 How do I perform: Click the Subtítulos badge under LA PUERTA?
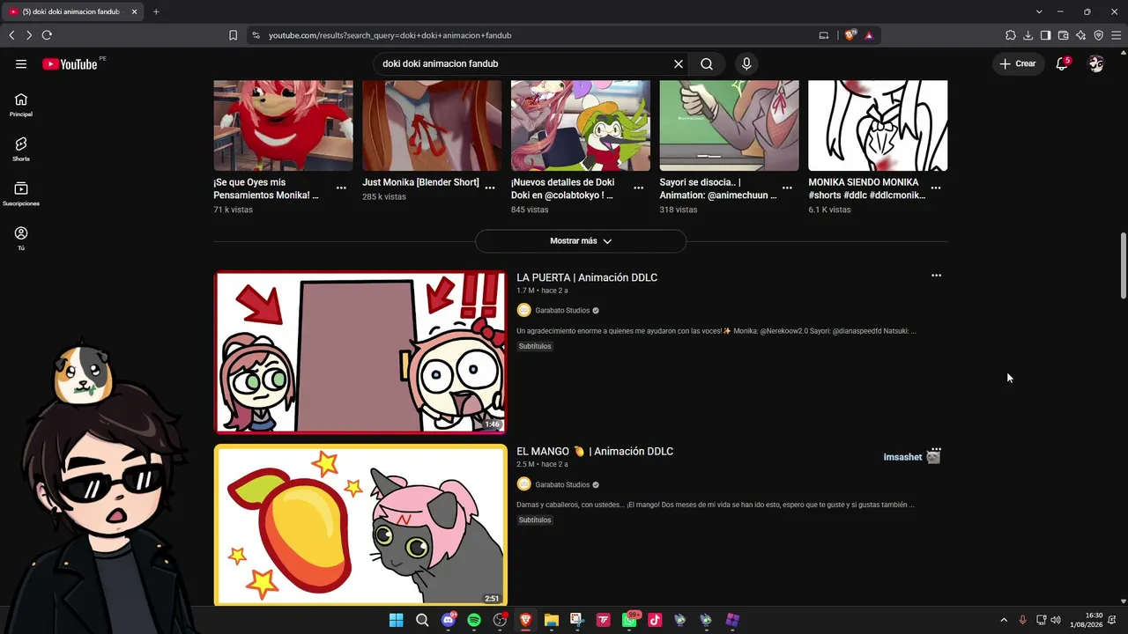(x=535, y=346)
